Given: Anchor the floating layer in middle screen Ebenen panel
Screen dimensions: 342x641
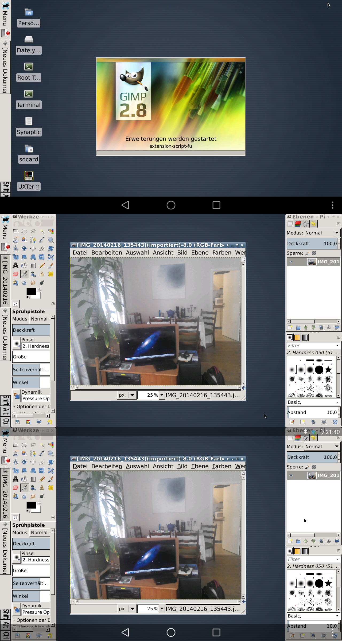Looking at the screenshot, I should point(329,327).
